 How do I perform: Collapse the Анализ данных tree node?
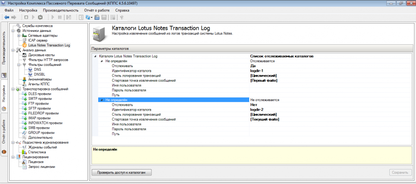click(x=13, y=50)
